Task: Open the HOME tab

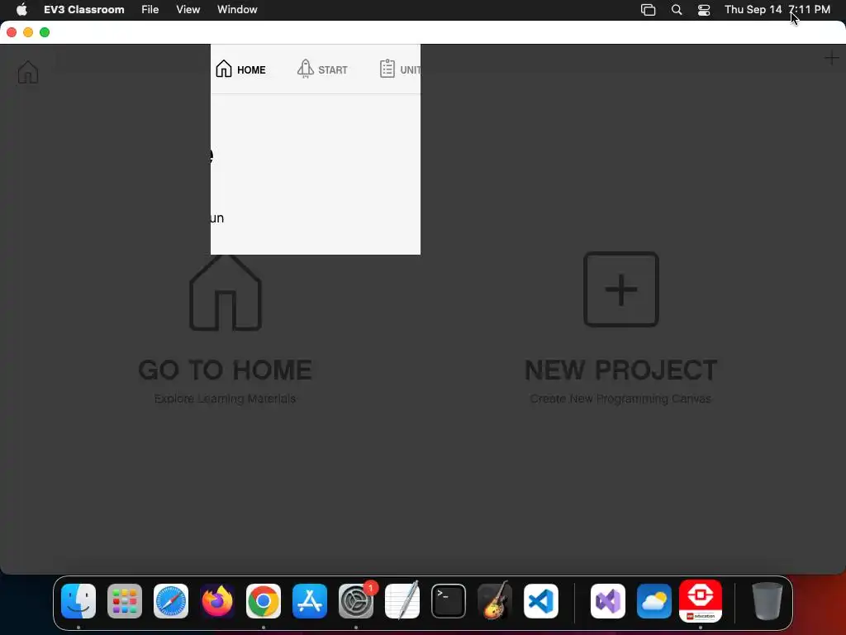Action: tap(240, 69)
